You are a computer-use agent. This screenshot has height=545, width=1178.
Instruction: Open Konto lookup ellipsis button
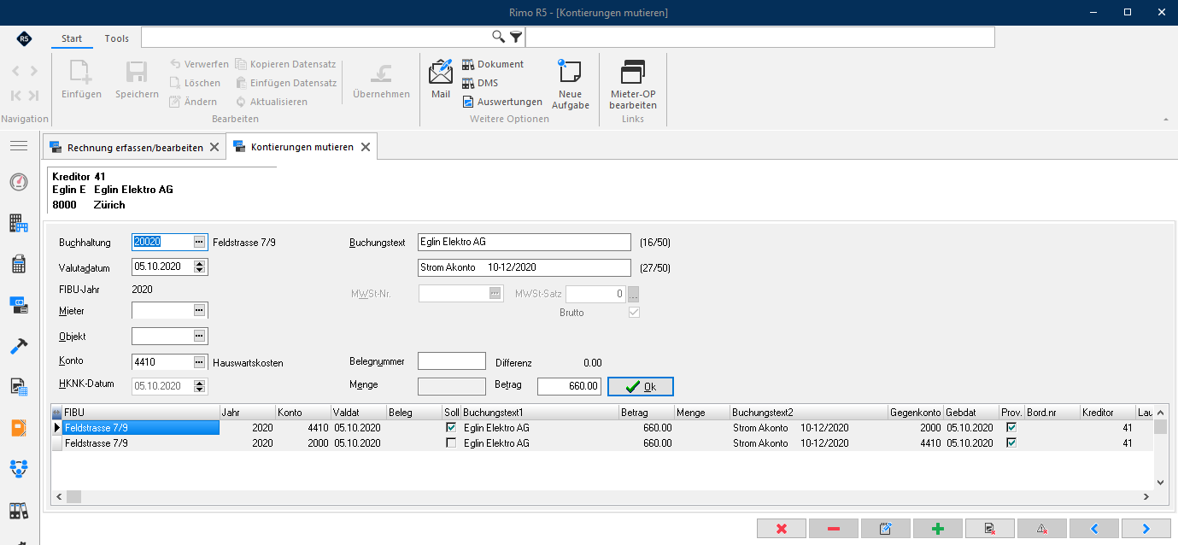coord(200,361)
